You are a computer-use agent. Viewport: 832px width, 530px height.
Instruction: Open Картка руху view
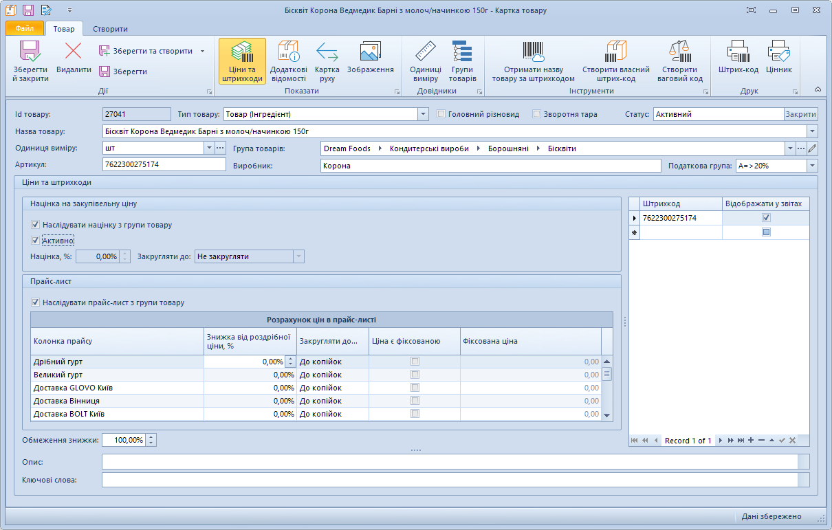point(327,60)
